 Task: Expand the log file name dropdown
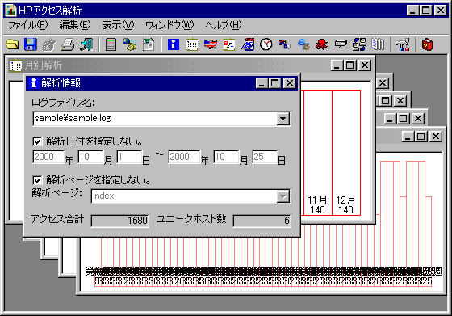coord(283,119)
